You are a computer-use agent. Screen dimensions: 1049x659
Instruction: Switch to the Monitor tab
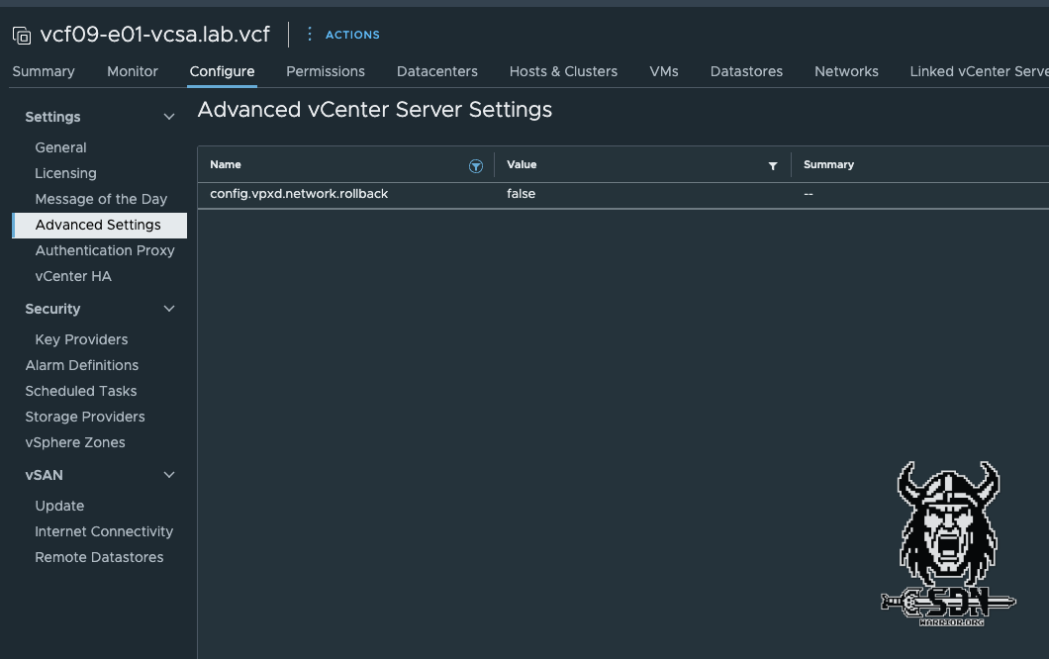point(132,71)
